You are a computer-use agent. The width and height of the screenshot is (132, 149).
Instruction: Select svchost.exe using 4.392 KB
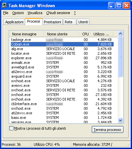tap(62, 99)
